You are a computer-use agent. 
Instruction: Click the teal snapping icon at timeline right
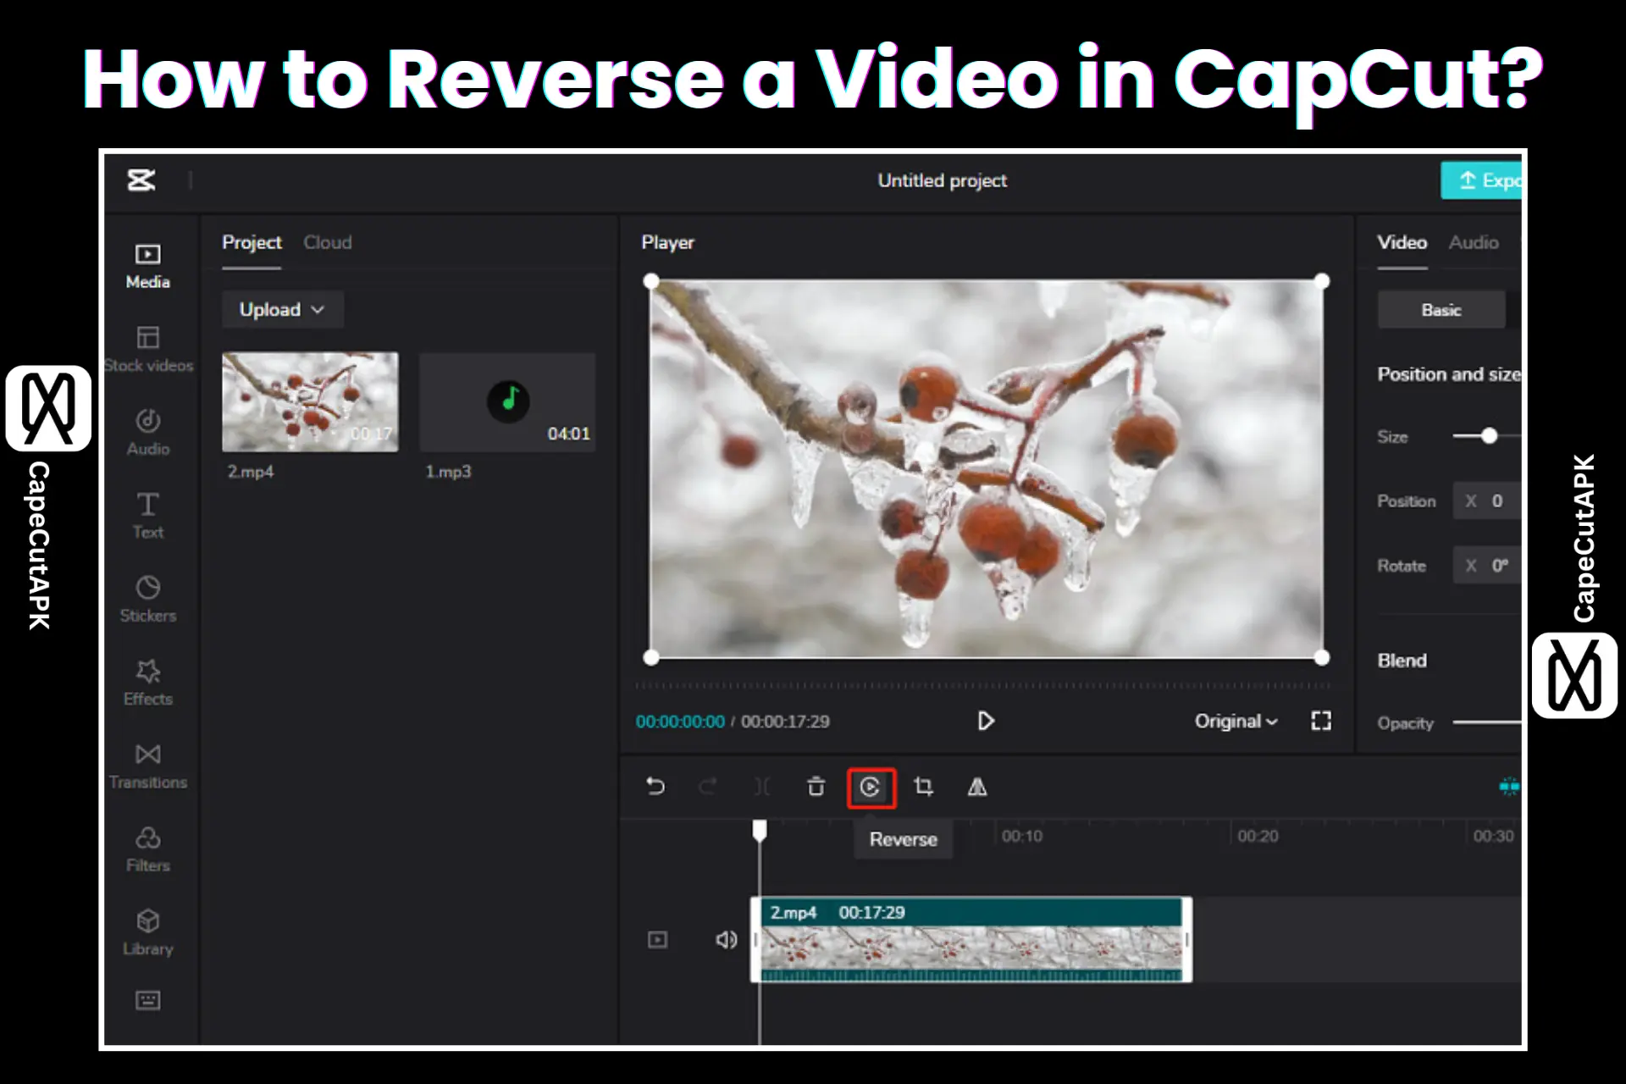(1509, 787)
